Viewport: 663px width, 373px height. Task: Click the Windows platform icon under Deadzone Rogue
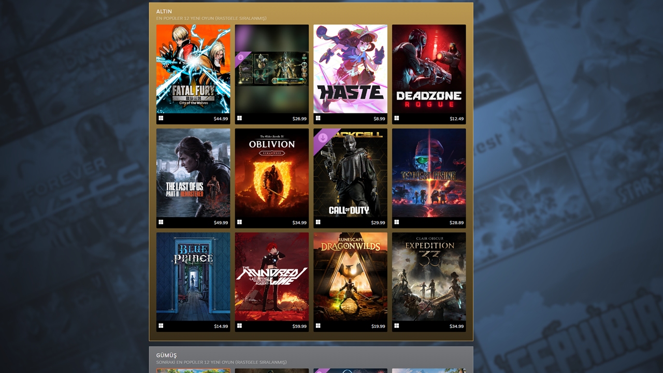tap(397, 119)
